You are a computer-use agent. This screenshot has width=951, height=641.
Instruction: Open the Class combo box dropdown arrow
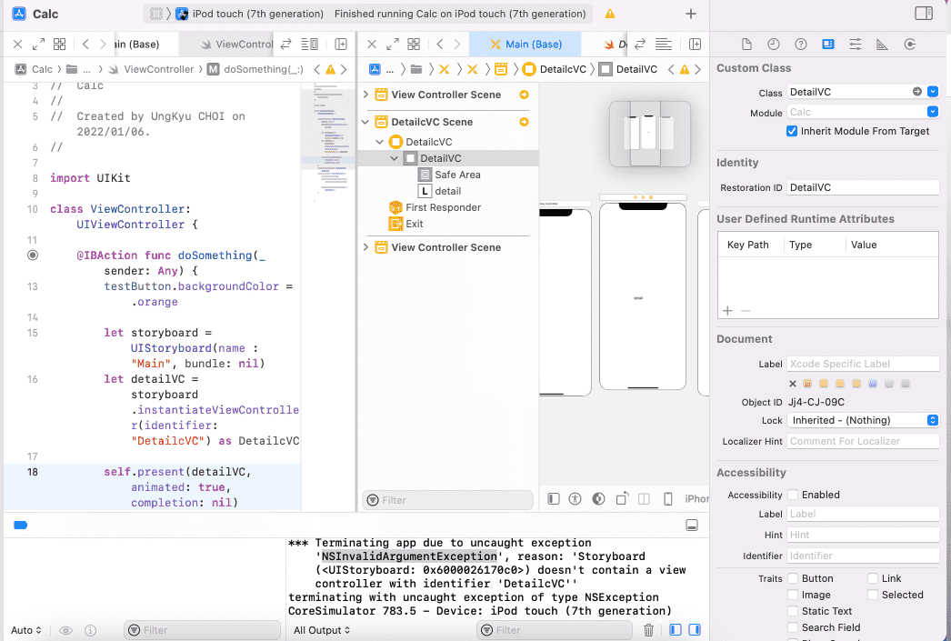tap(932, 92)
